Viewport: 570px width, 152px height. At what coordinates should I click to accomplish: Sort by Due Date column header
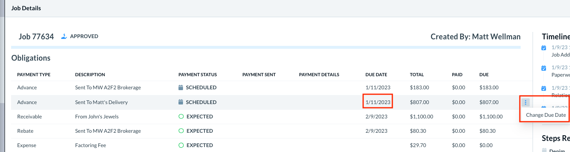376,75
